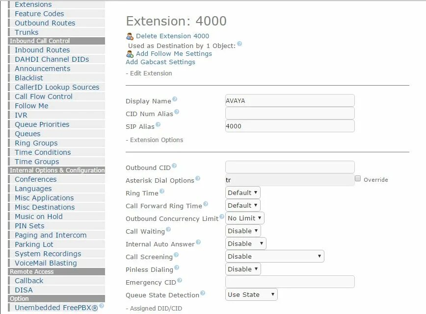Click help icon beside Outbound CID
426x314 pixels.
[174, 166]
